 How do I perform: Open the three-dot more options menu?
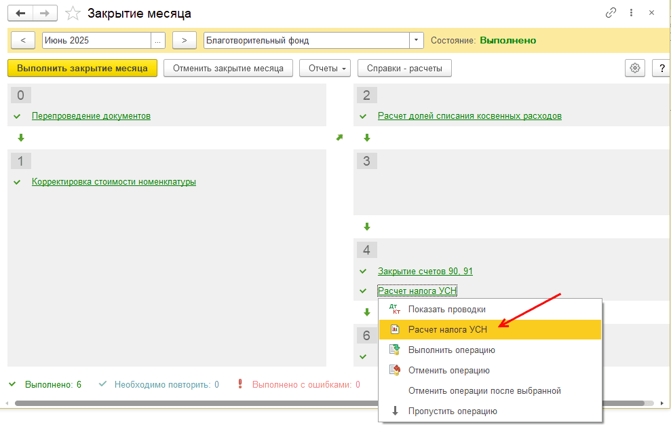point(632,13)
